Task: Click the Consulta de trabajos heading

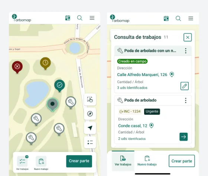Action: pos(137,37)
